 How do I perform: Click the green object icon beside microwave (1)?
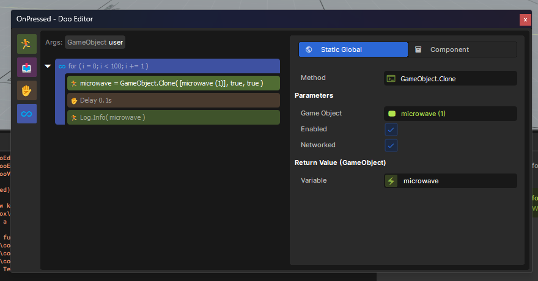coord(391,114)
